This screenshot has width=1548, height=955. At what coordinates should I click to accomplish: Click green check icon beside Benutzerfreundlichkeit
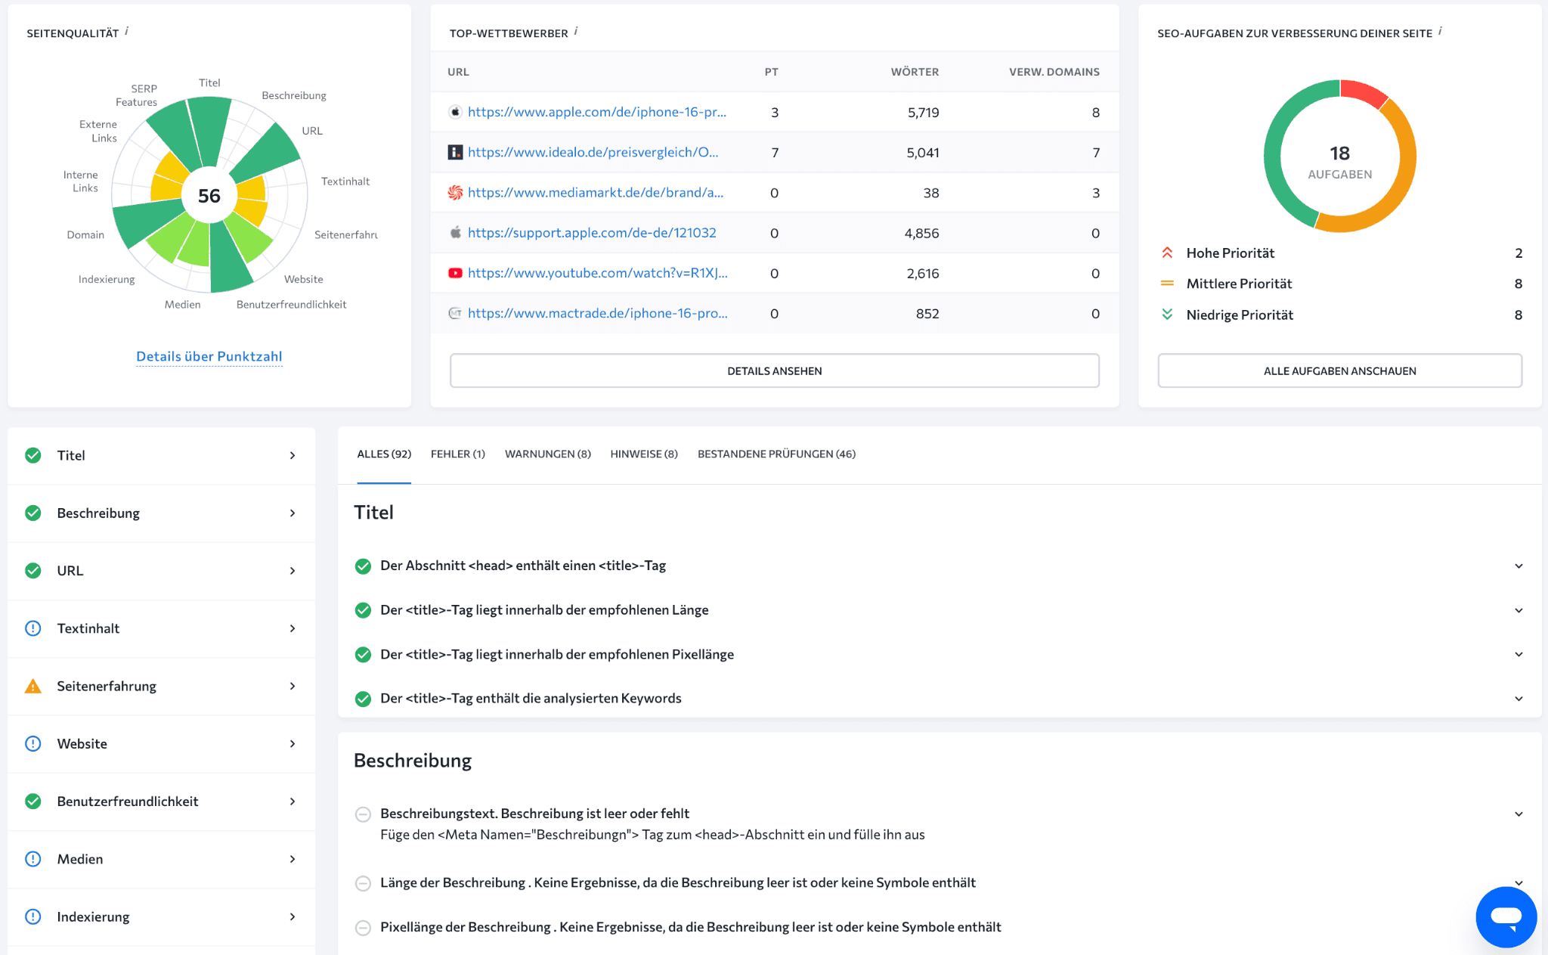point(33,801)
